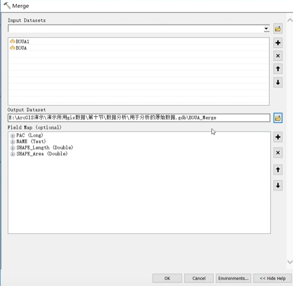Select the SHAPE_Length (Double) field label
The width and height of the screenshot is (293, 286).
coord(45,148)
